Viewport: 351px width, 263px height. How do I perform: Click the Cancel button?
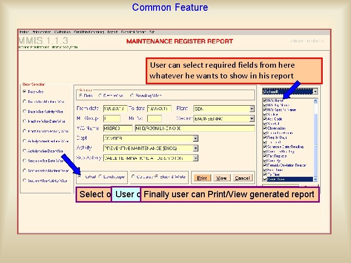[242, 178]
